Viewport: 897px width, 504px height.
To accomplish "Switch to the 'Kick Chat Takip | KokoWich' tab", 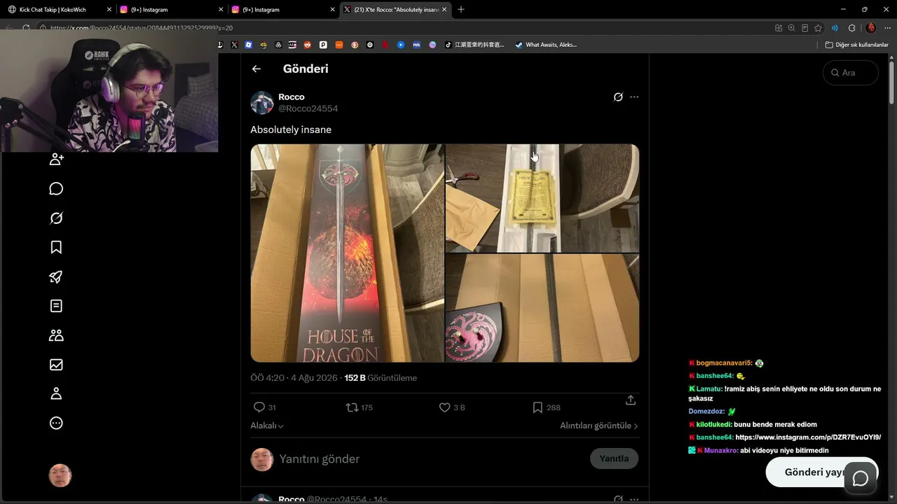I will (x=58, y=10).
